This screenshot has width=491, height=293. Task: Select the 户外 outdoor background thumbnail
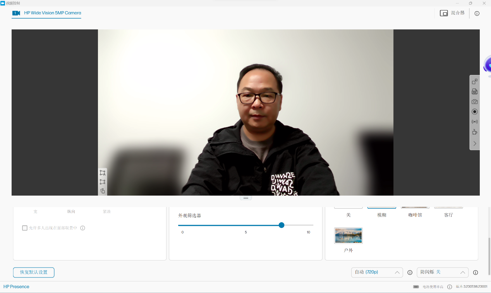coord(348,236)
